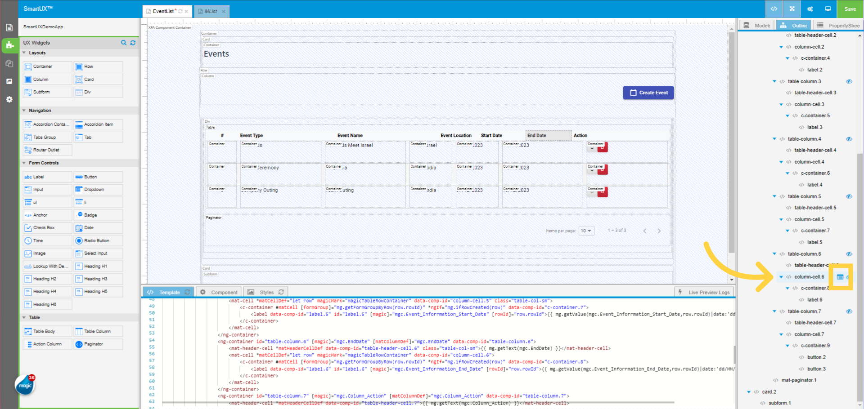
Task: Click the highlighted table icon beside column-cell.6
Action: coord(841,277)
